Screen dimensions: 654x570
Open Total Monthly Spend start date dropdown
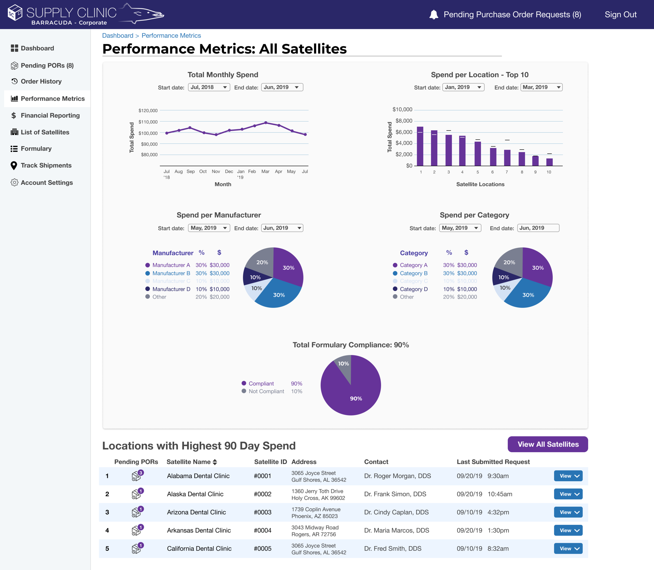(x=209, y=87)
